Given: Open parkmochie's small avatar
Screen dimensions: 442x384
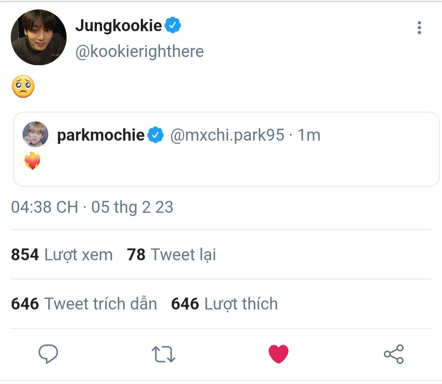Looking at the screenshot, I should (x=35, y=134).
